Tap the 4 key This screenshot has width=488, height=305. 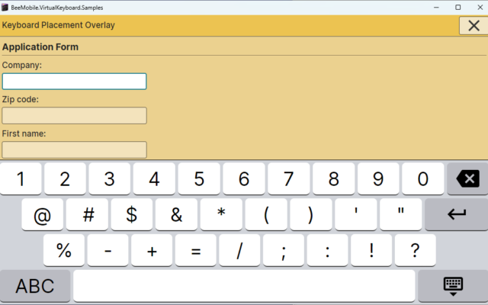point(154,178)
